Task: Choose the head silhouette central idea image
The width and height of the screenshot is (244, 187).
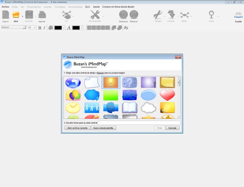Action: click(x=111, y=108)
